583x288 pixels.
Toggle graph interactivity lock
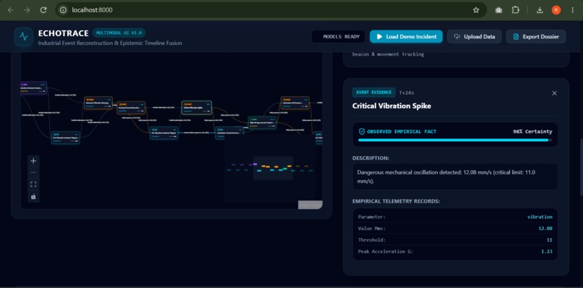(x=33, y=197)
